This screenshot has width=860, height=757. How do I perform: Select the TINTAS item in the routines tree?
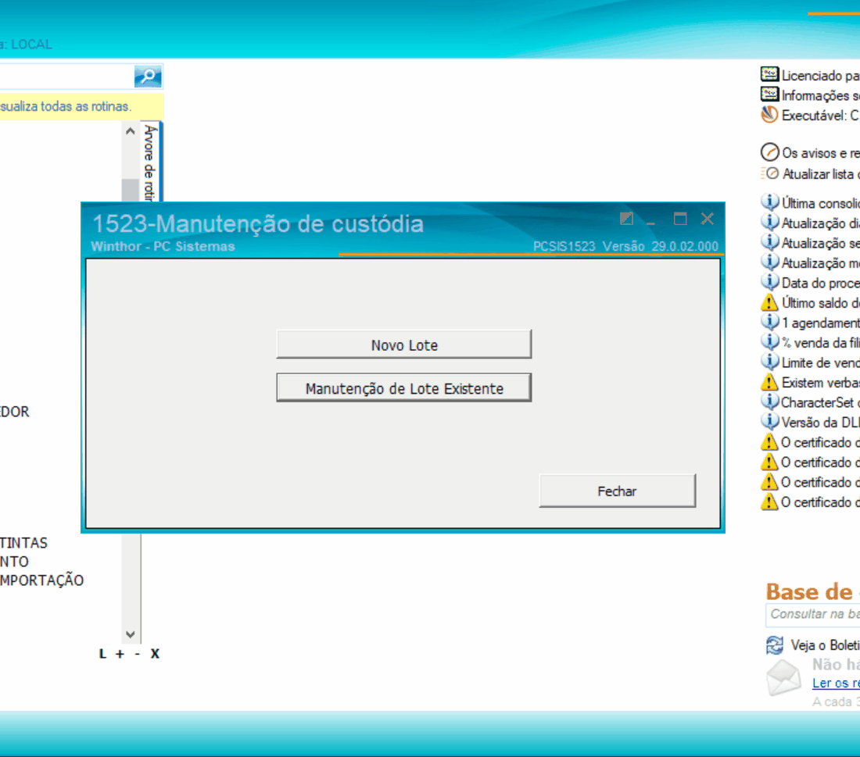(24, 543)
